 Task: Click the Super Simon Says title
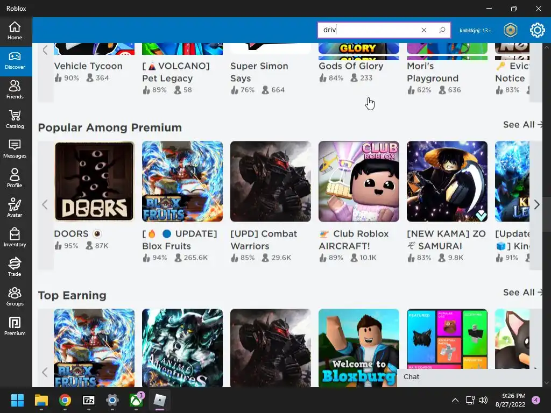tap(259, 72)
